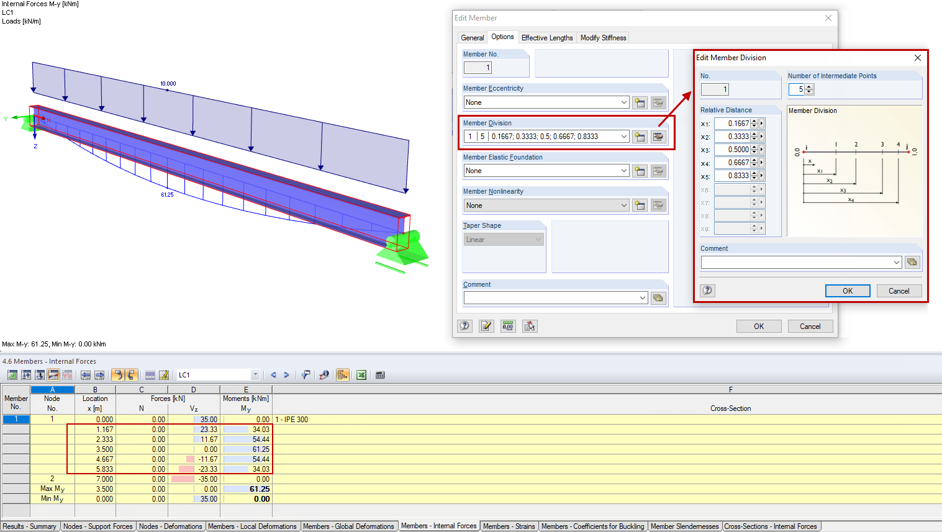Click the 0.00 units icon in Edit Member

[x=508, y=326]
